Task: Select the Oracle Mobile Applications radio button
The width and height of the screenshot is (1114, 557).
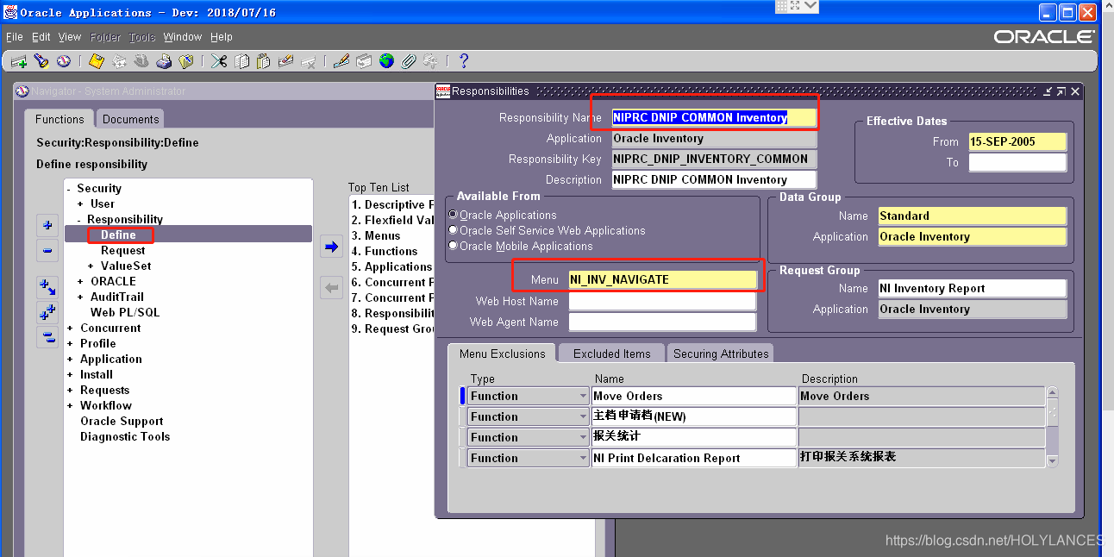Action: (x=453, y=246)
